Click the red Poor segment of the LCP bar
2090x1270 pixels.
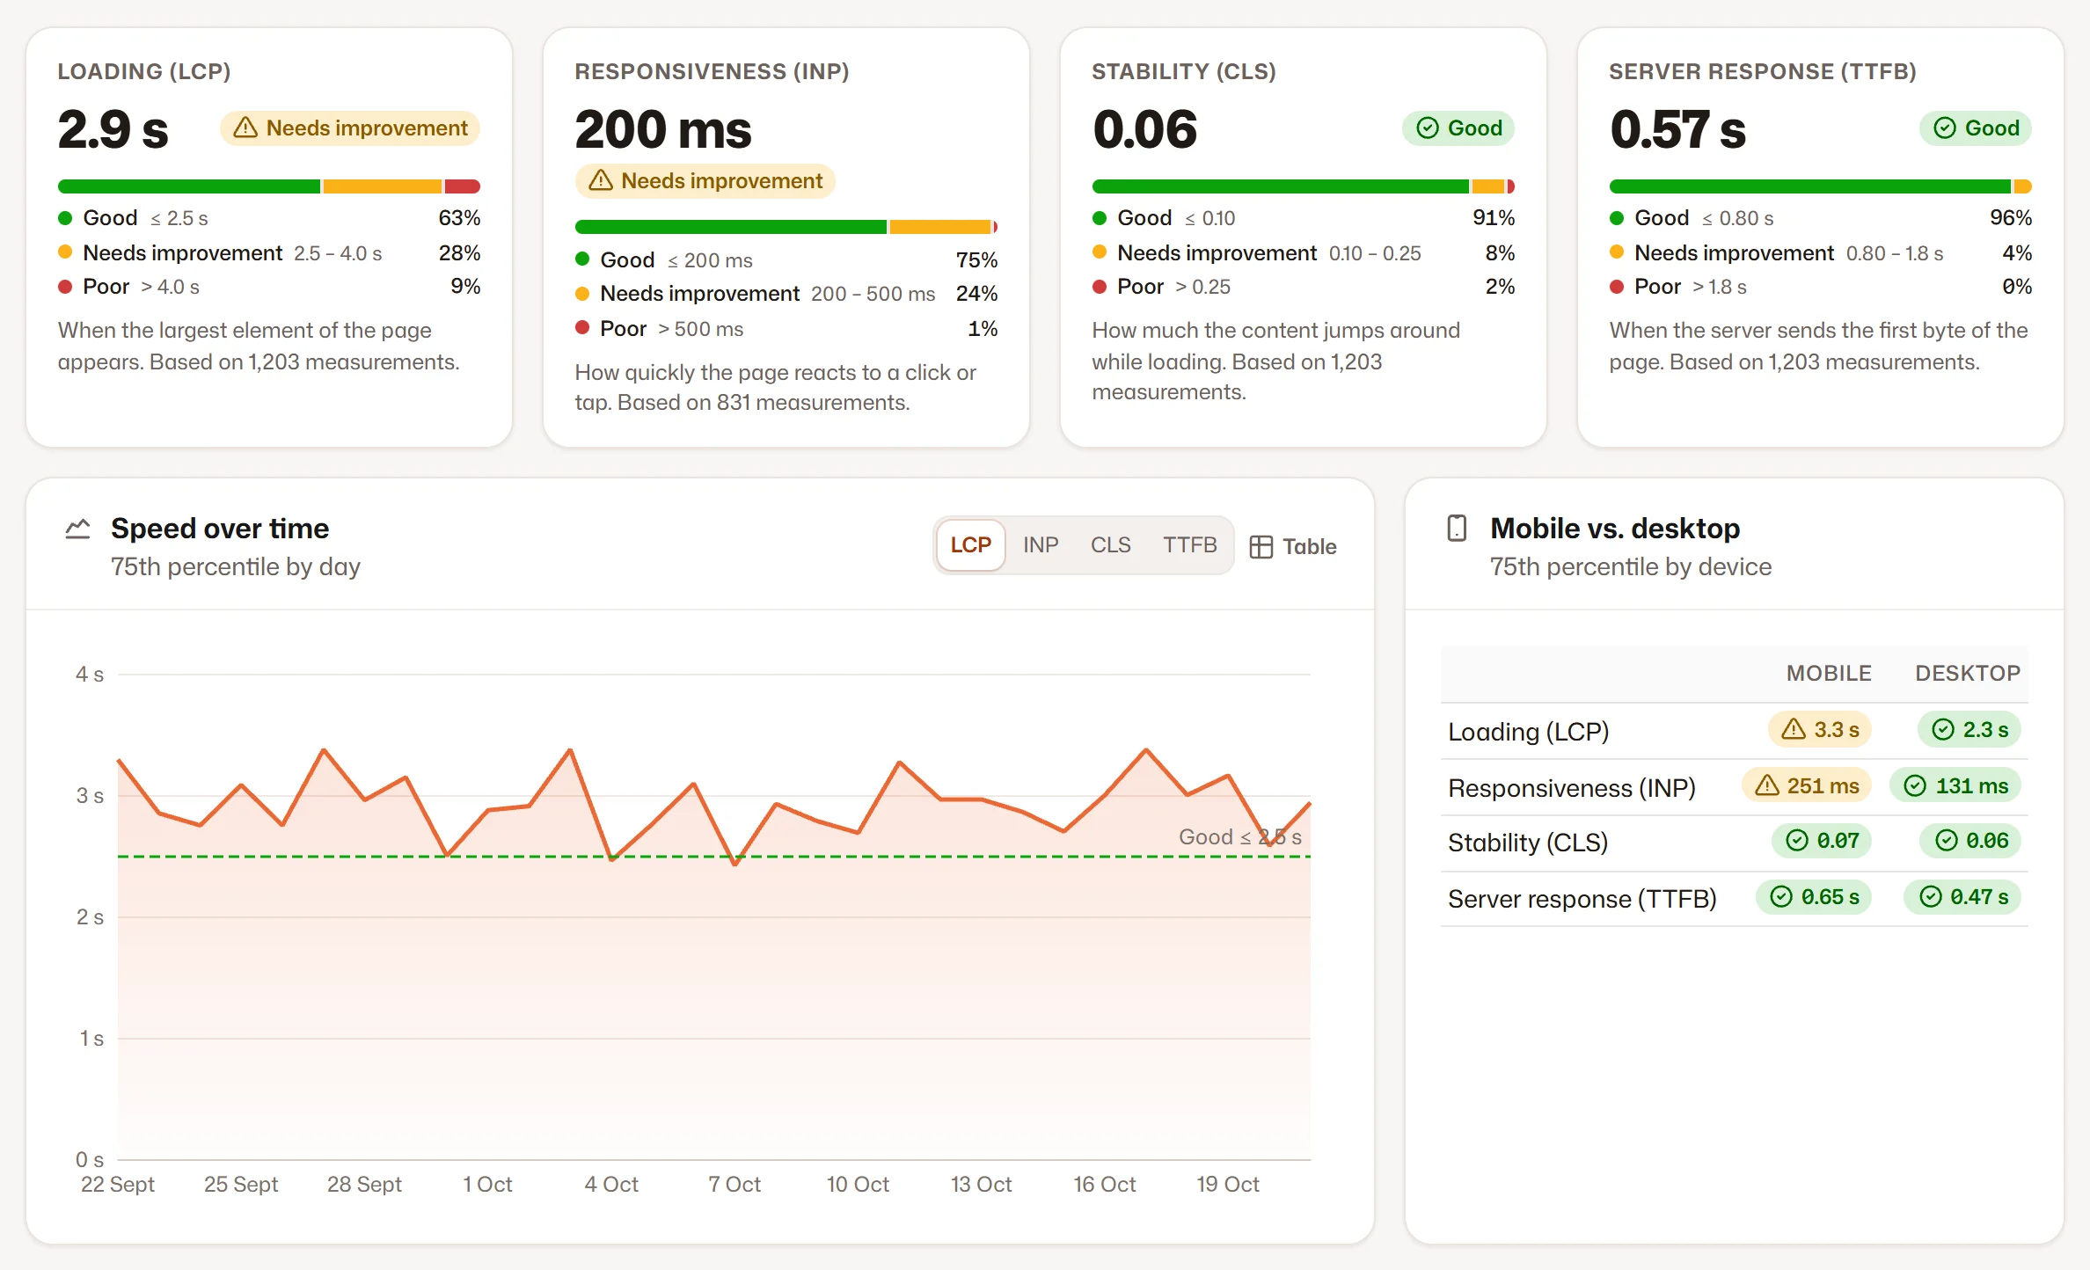tap(463, 186)
